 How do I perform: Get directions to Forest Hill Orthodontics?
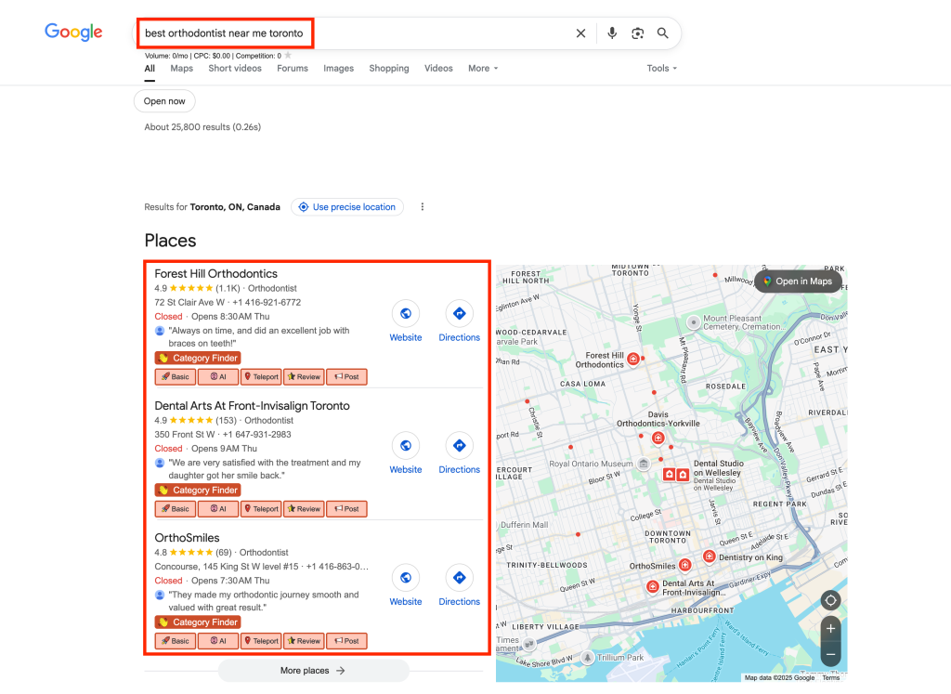[459, 314]
